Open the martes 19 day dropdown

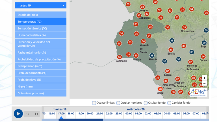(x=41, y=5)
